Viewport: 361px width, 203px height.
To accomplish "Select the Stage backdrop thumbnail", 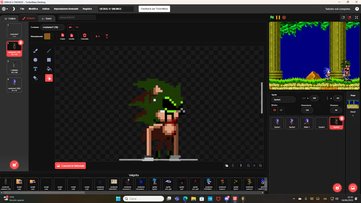I will 353,104.
